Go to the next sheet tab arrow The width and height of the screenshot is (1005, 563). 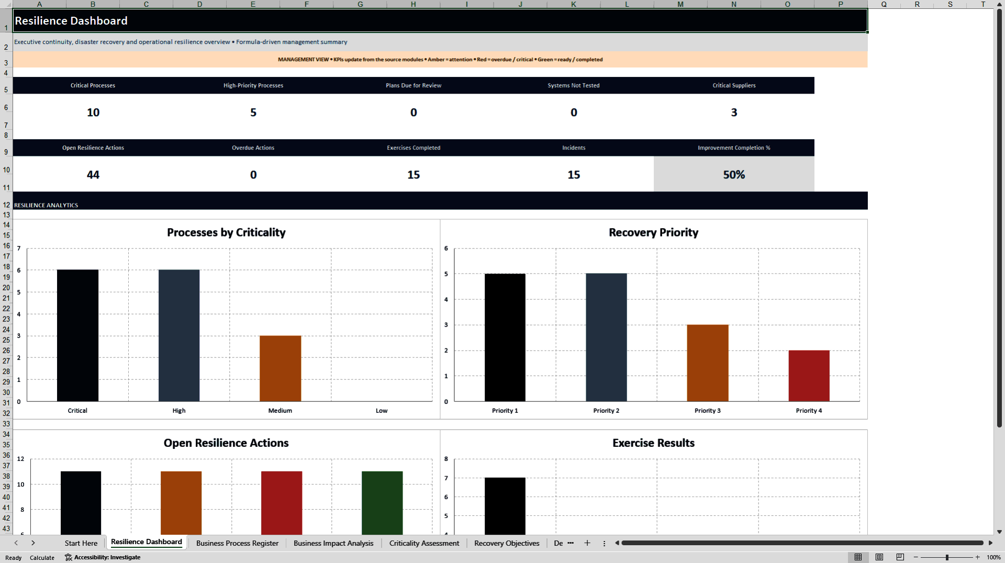click(33, 543)
